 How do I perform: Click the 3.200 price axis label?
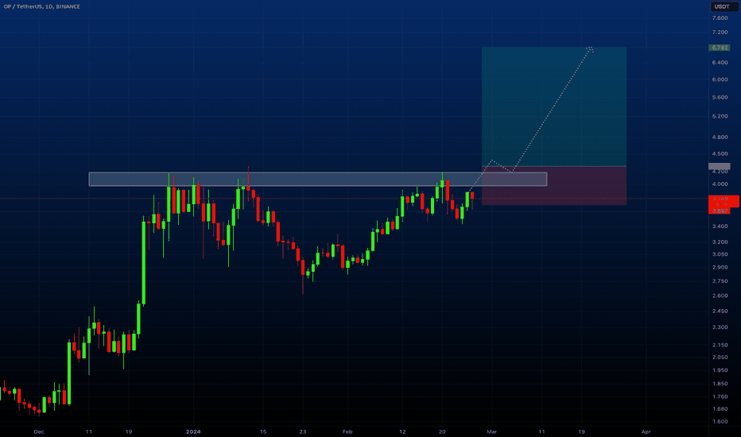click(x=720, y=242)
